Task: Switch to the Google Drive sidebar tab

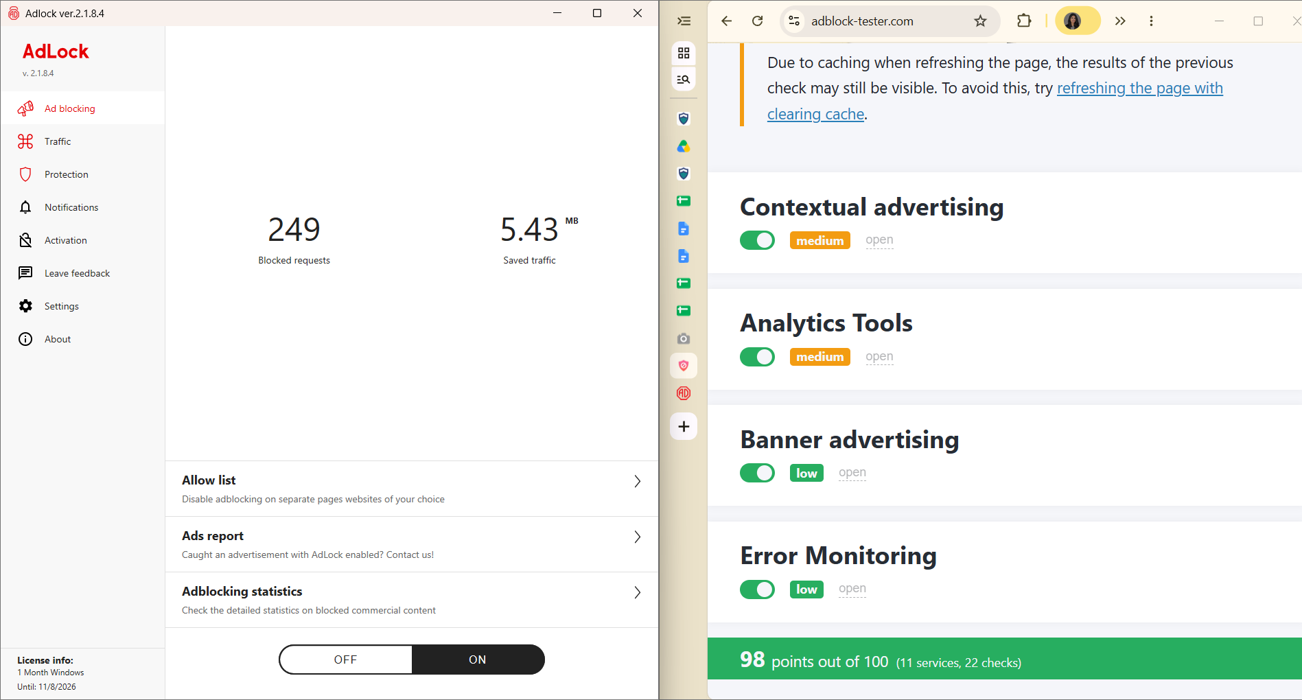Action: (x=684, y=147)
